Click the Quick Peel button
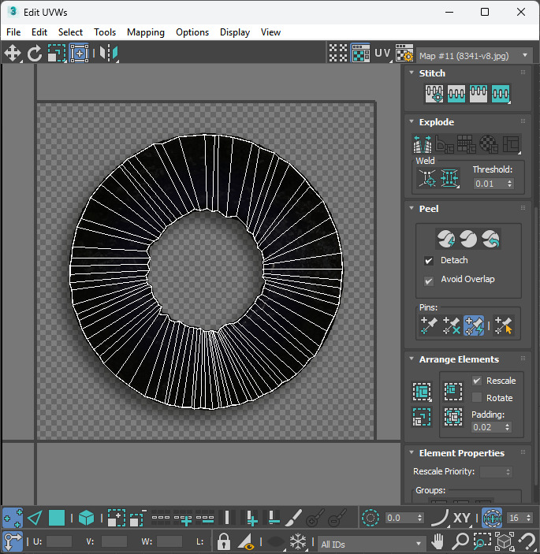 click(446, 239)
